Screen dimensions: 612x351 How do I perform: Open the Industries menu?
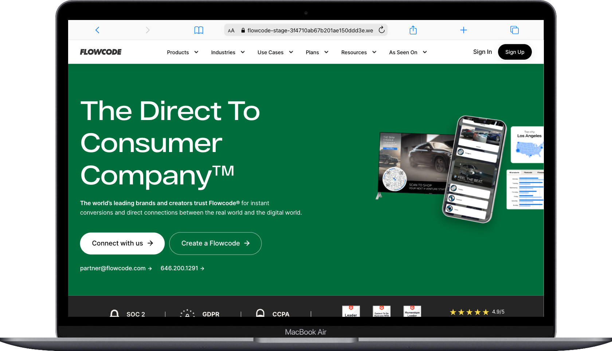click(223, 52)
